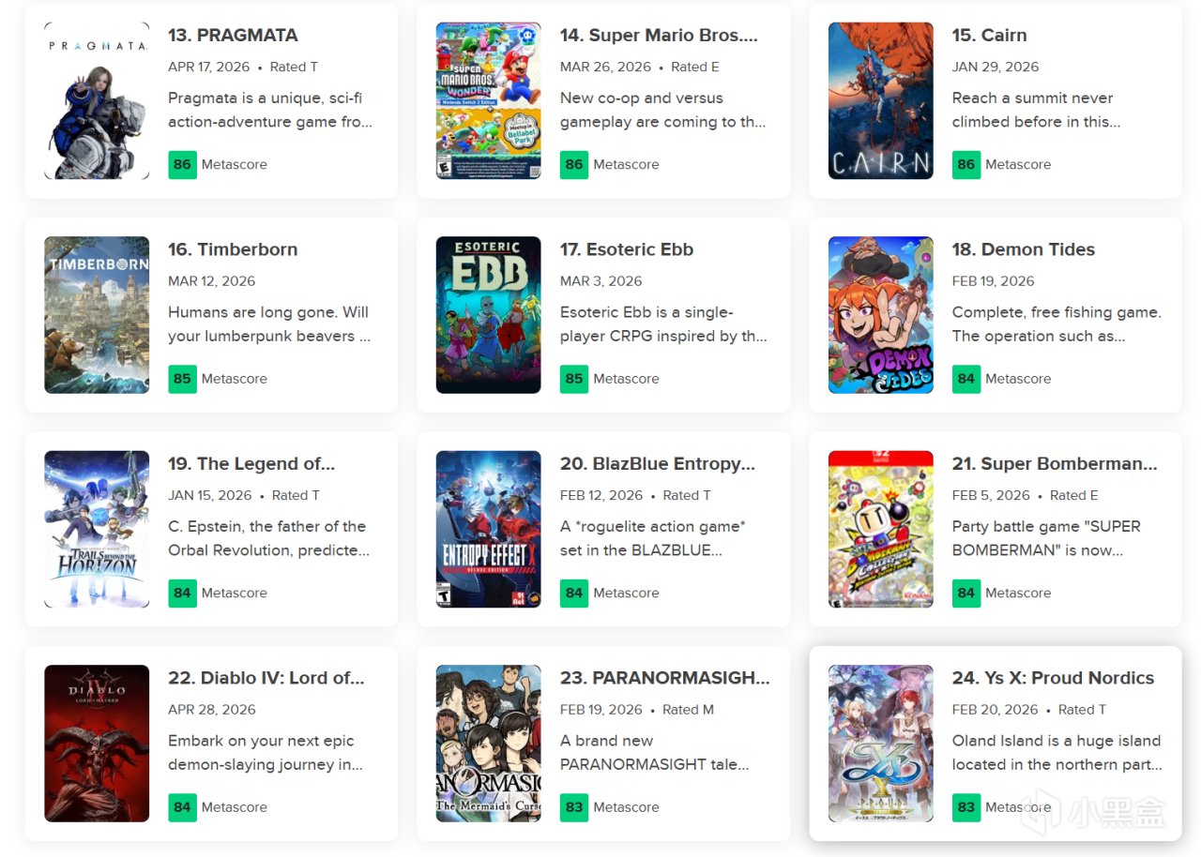
Task: Select the "17. Esoteric Ebb" title
Action: (627, 249)
